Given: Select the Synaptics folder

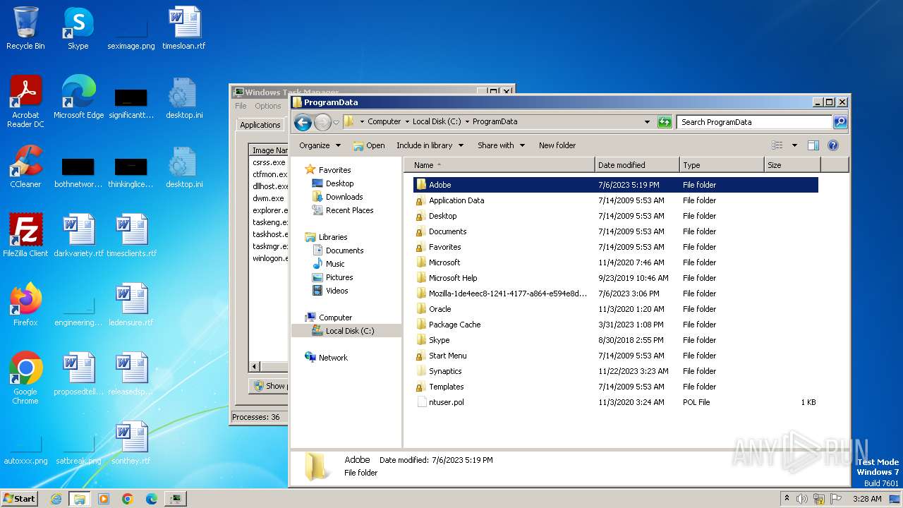Looking at the screenshot, I should point(615,371).
